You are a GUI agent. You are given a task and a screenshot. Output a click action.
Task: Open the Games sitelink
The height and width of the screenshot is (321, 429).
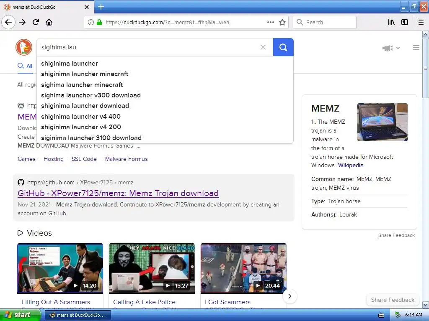pos(26,159)
